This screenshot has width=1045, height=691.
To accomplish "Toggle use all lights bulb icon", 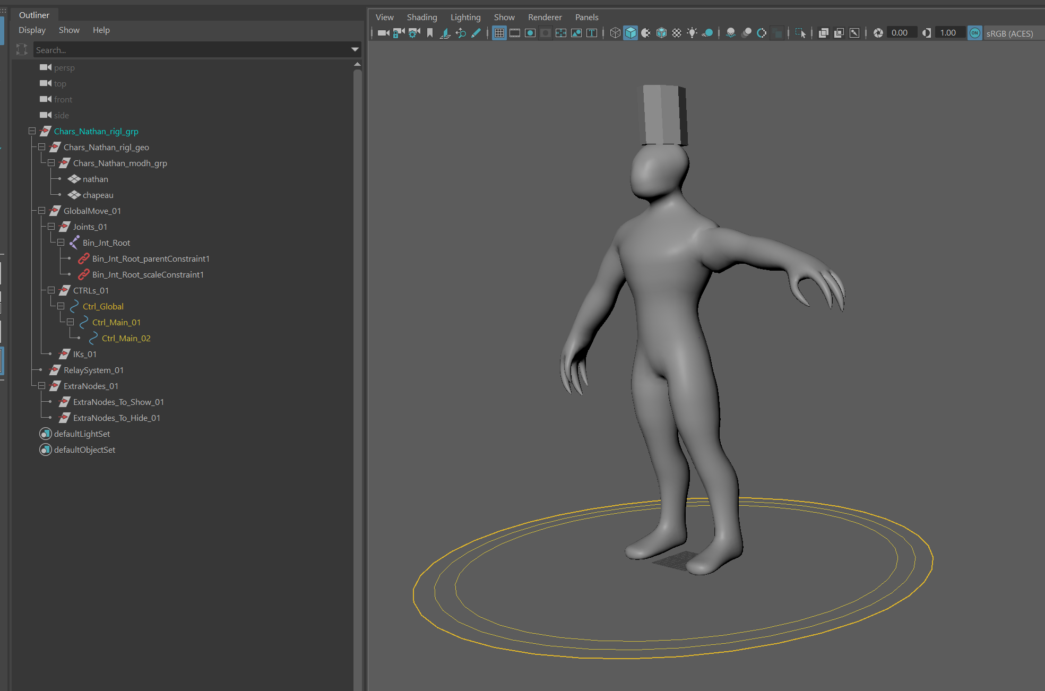I will [x=692, y=33].
